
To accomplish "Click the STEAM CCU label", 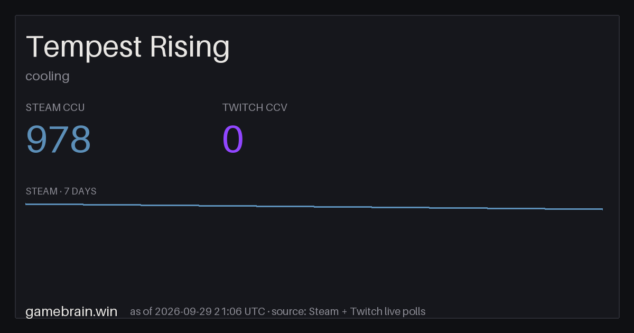I will pyautogui.click(x=55, y=107).
